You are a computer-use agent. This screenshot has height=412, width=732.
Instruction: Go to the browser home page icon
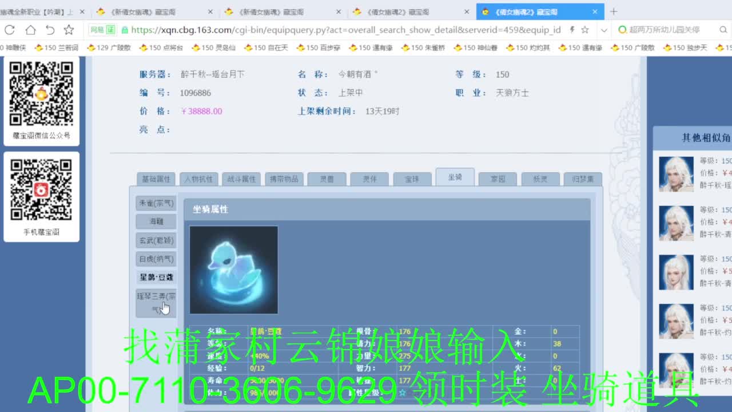click(x=30, y=30)
